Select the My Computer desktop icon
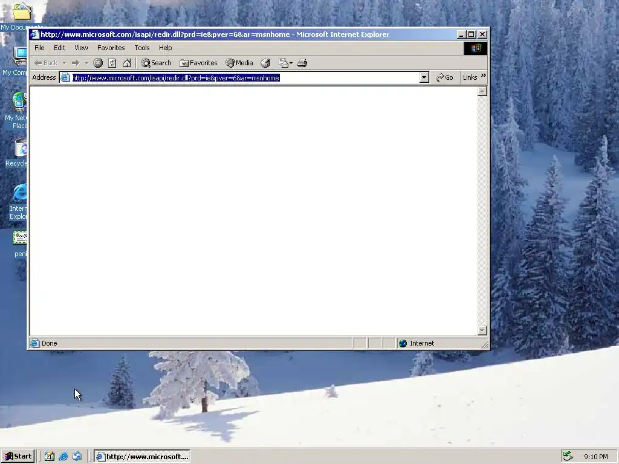Screen dimensions: 619x464 click(16, 61)
